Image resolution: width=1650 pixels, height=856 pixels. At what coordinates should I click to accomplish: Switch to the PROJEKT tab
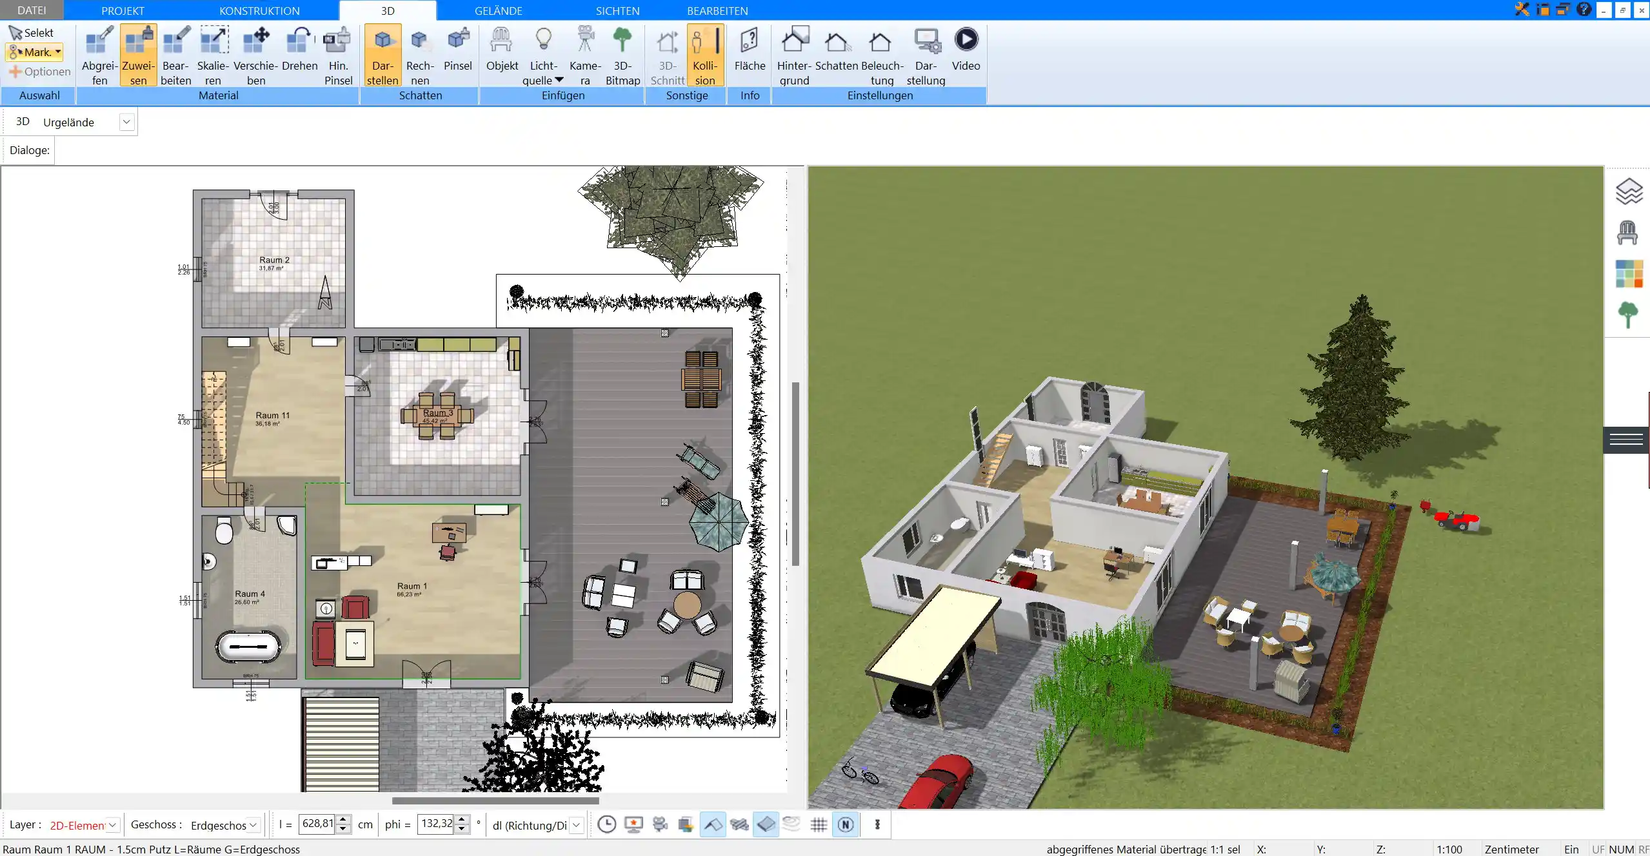click(123, 10)
